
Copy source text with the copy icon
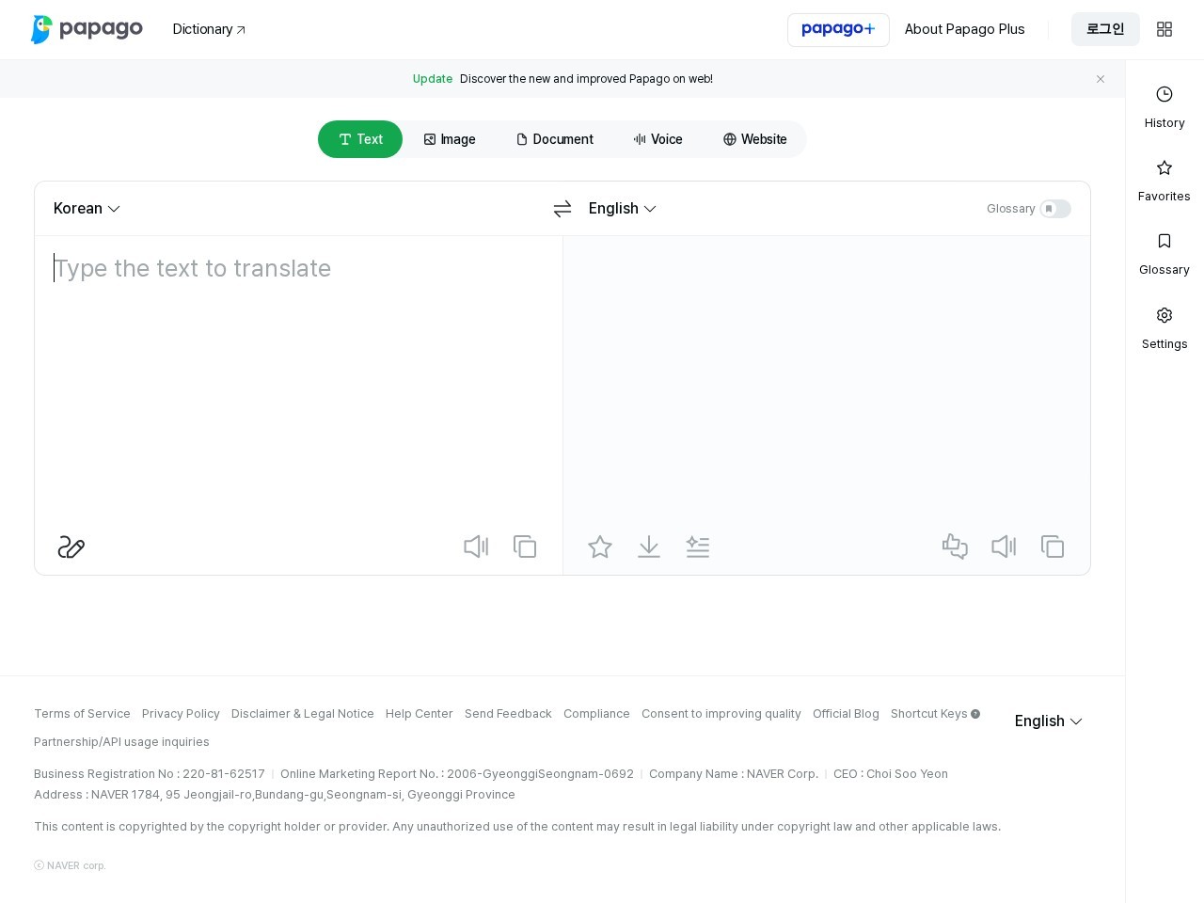(525, 547)
